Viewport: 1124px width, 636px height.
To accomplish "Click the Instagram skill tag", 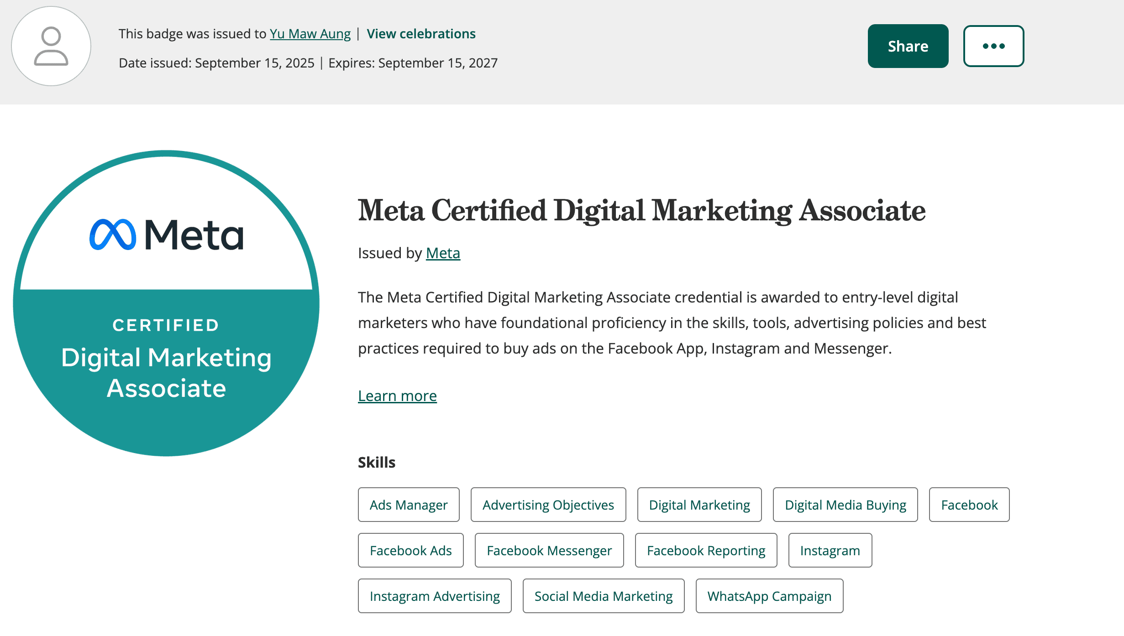I will click(830, 550).
